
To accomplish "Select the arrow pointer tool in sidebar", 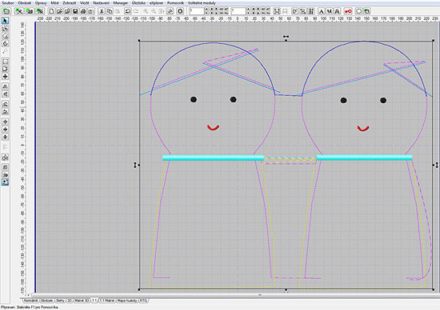I will coord(5,21).
